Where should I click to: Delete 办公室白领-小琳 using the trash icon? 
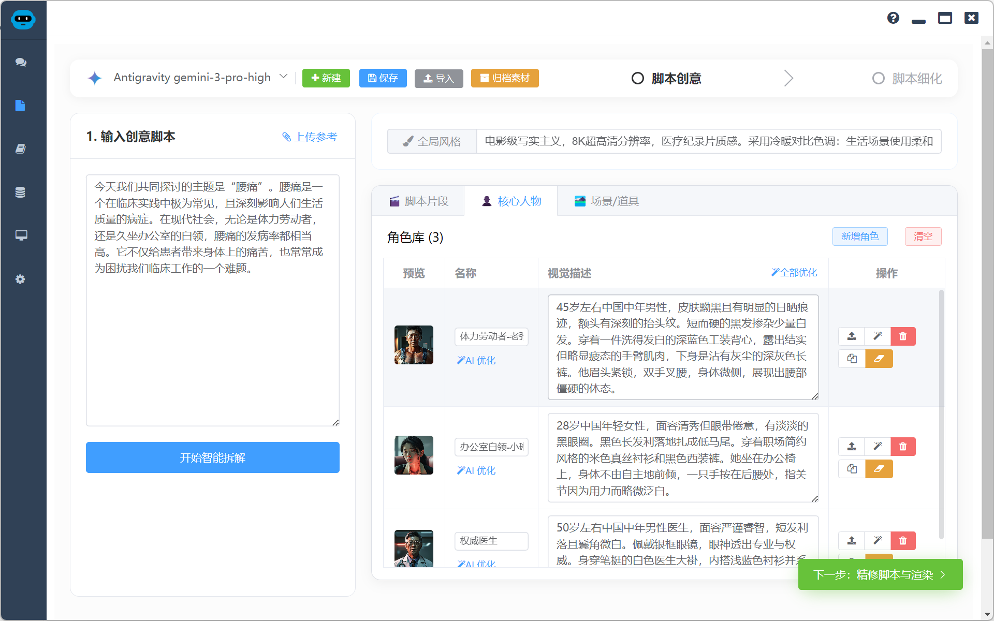pos(903,447)
